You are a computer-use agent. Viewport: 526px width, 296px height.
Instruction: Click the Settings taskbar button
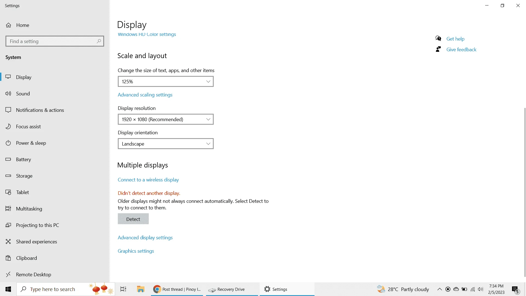[287, 289]
